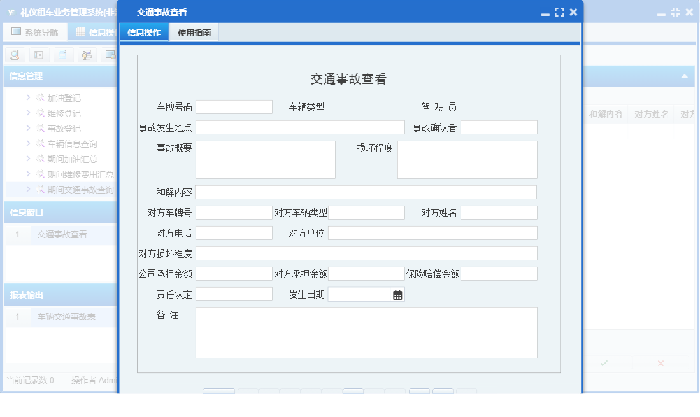This screenshot has width=700, height=417.
Task: Minimize the 交通事故查看 dialog
Action: [545, 12]
